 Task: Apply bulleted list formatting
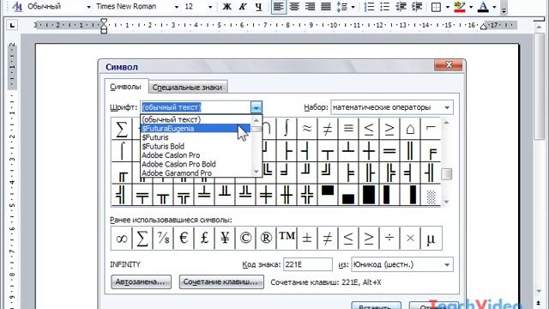coord(384,7)
